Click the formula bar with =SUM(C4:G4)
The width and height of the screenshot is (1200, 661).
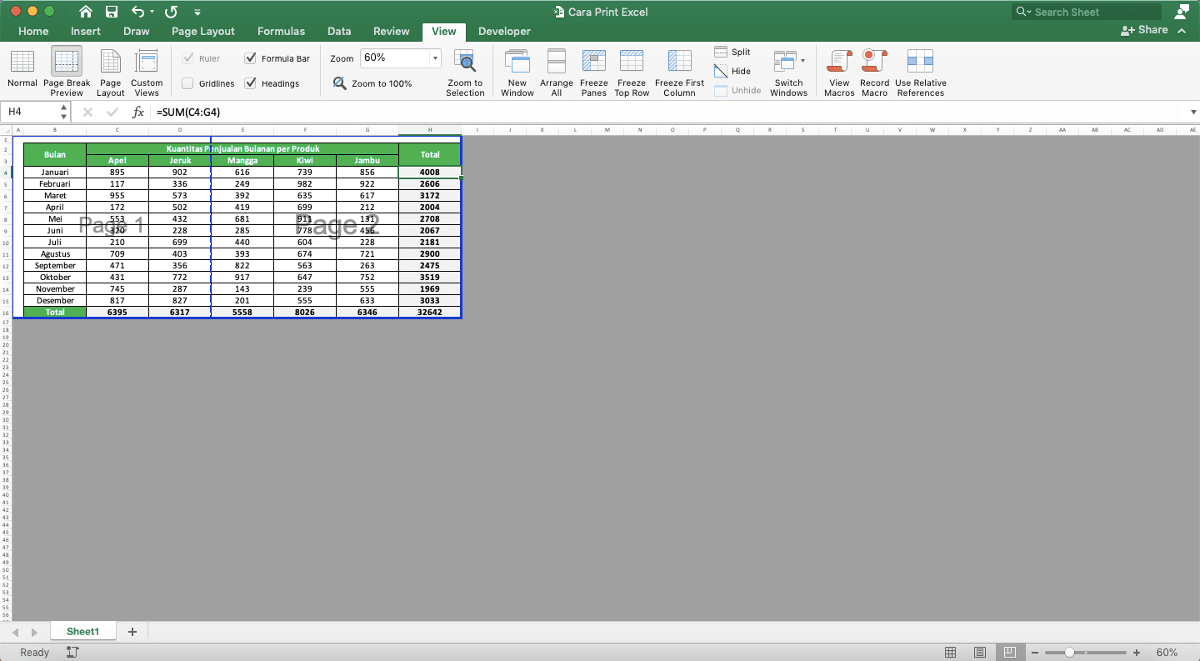click(670, 112)
